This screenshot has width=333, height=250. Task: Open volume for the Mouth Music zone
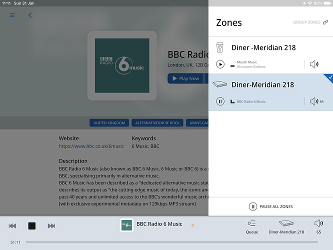pos(314,64)
